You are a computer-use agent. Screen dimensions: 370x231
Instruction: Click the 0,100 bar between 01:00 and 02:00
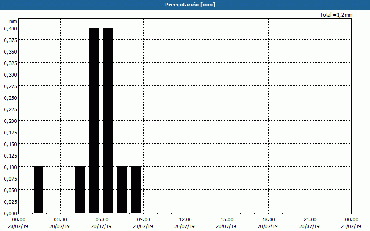[39, 190]
